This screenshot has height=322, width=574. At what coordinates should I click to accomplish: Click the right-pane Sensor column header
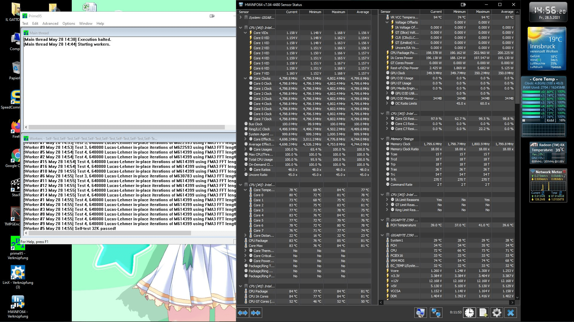(x=399, y=12)
